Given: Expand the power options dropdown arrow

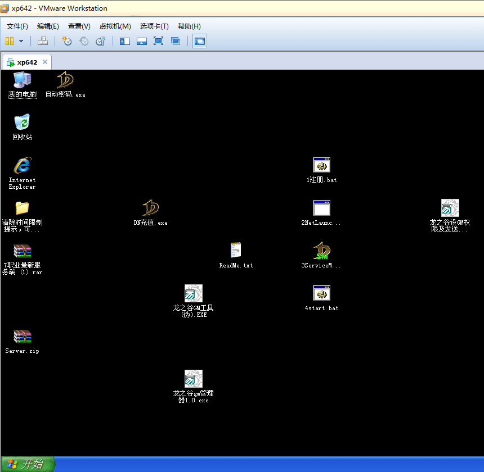Looking at the screenshot, I should pyautogui.click(x=21, y=41).
